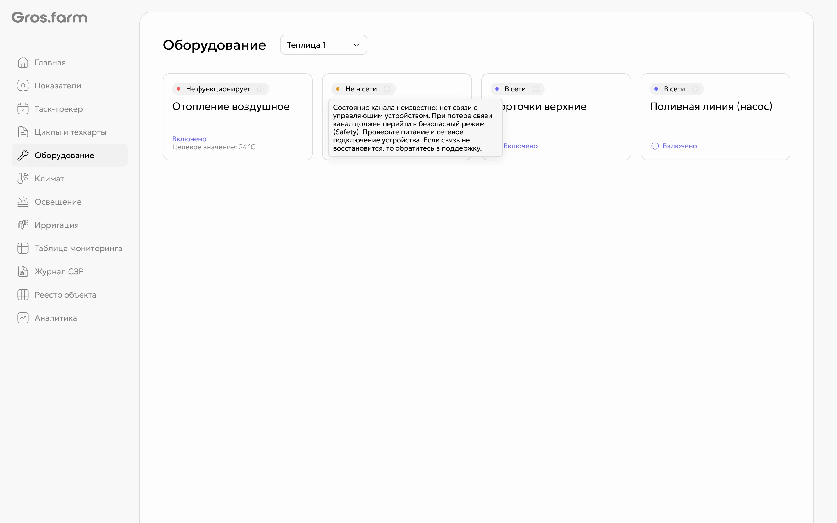
Task: Click Включено on Отопление воздушное card
Action: (189, 139)
